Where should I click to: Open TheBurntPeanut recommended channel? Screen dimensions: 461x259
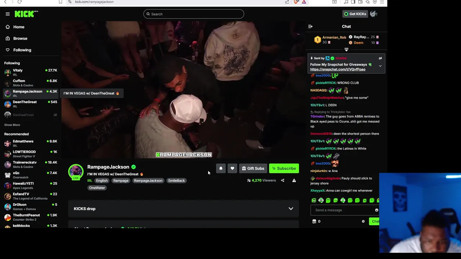pyautogui.click(x=31, y=217)
